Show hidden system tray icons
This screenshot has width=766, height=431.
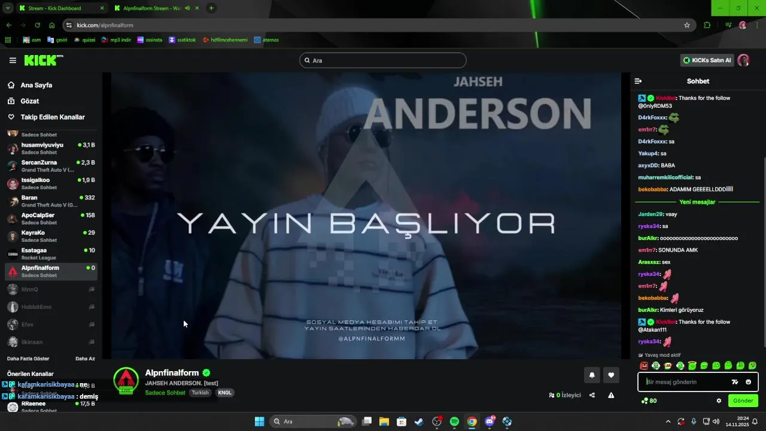pos(668,421)
